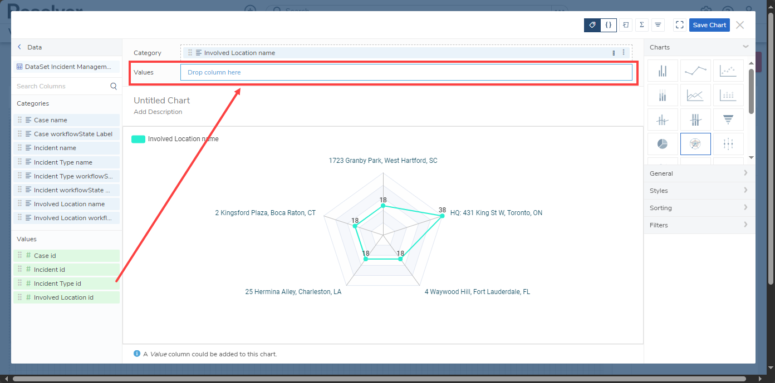Toggle the tag labels view button
Screen dimensions: 775x383
coord(592,25)
